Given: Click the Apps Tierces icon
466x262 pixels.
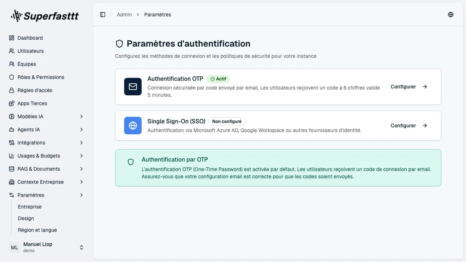Looking at the screenshot, I should [12, 103].
